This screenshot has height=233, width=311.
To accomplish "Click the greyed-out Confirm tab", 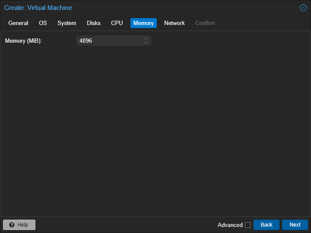I will tap(205, 23).
